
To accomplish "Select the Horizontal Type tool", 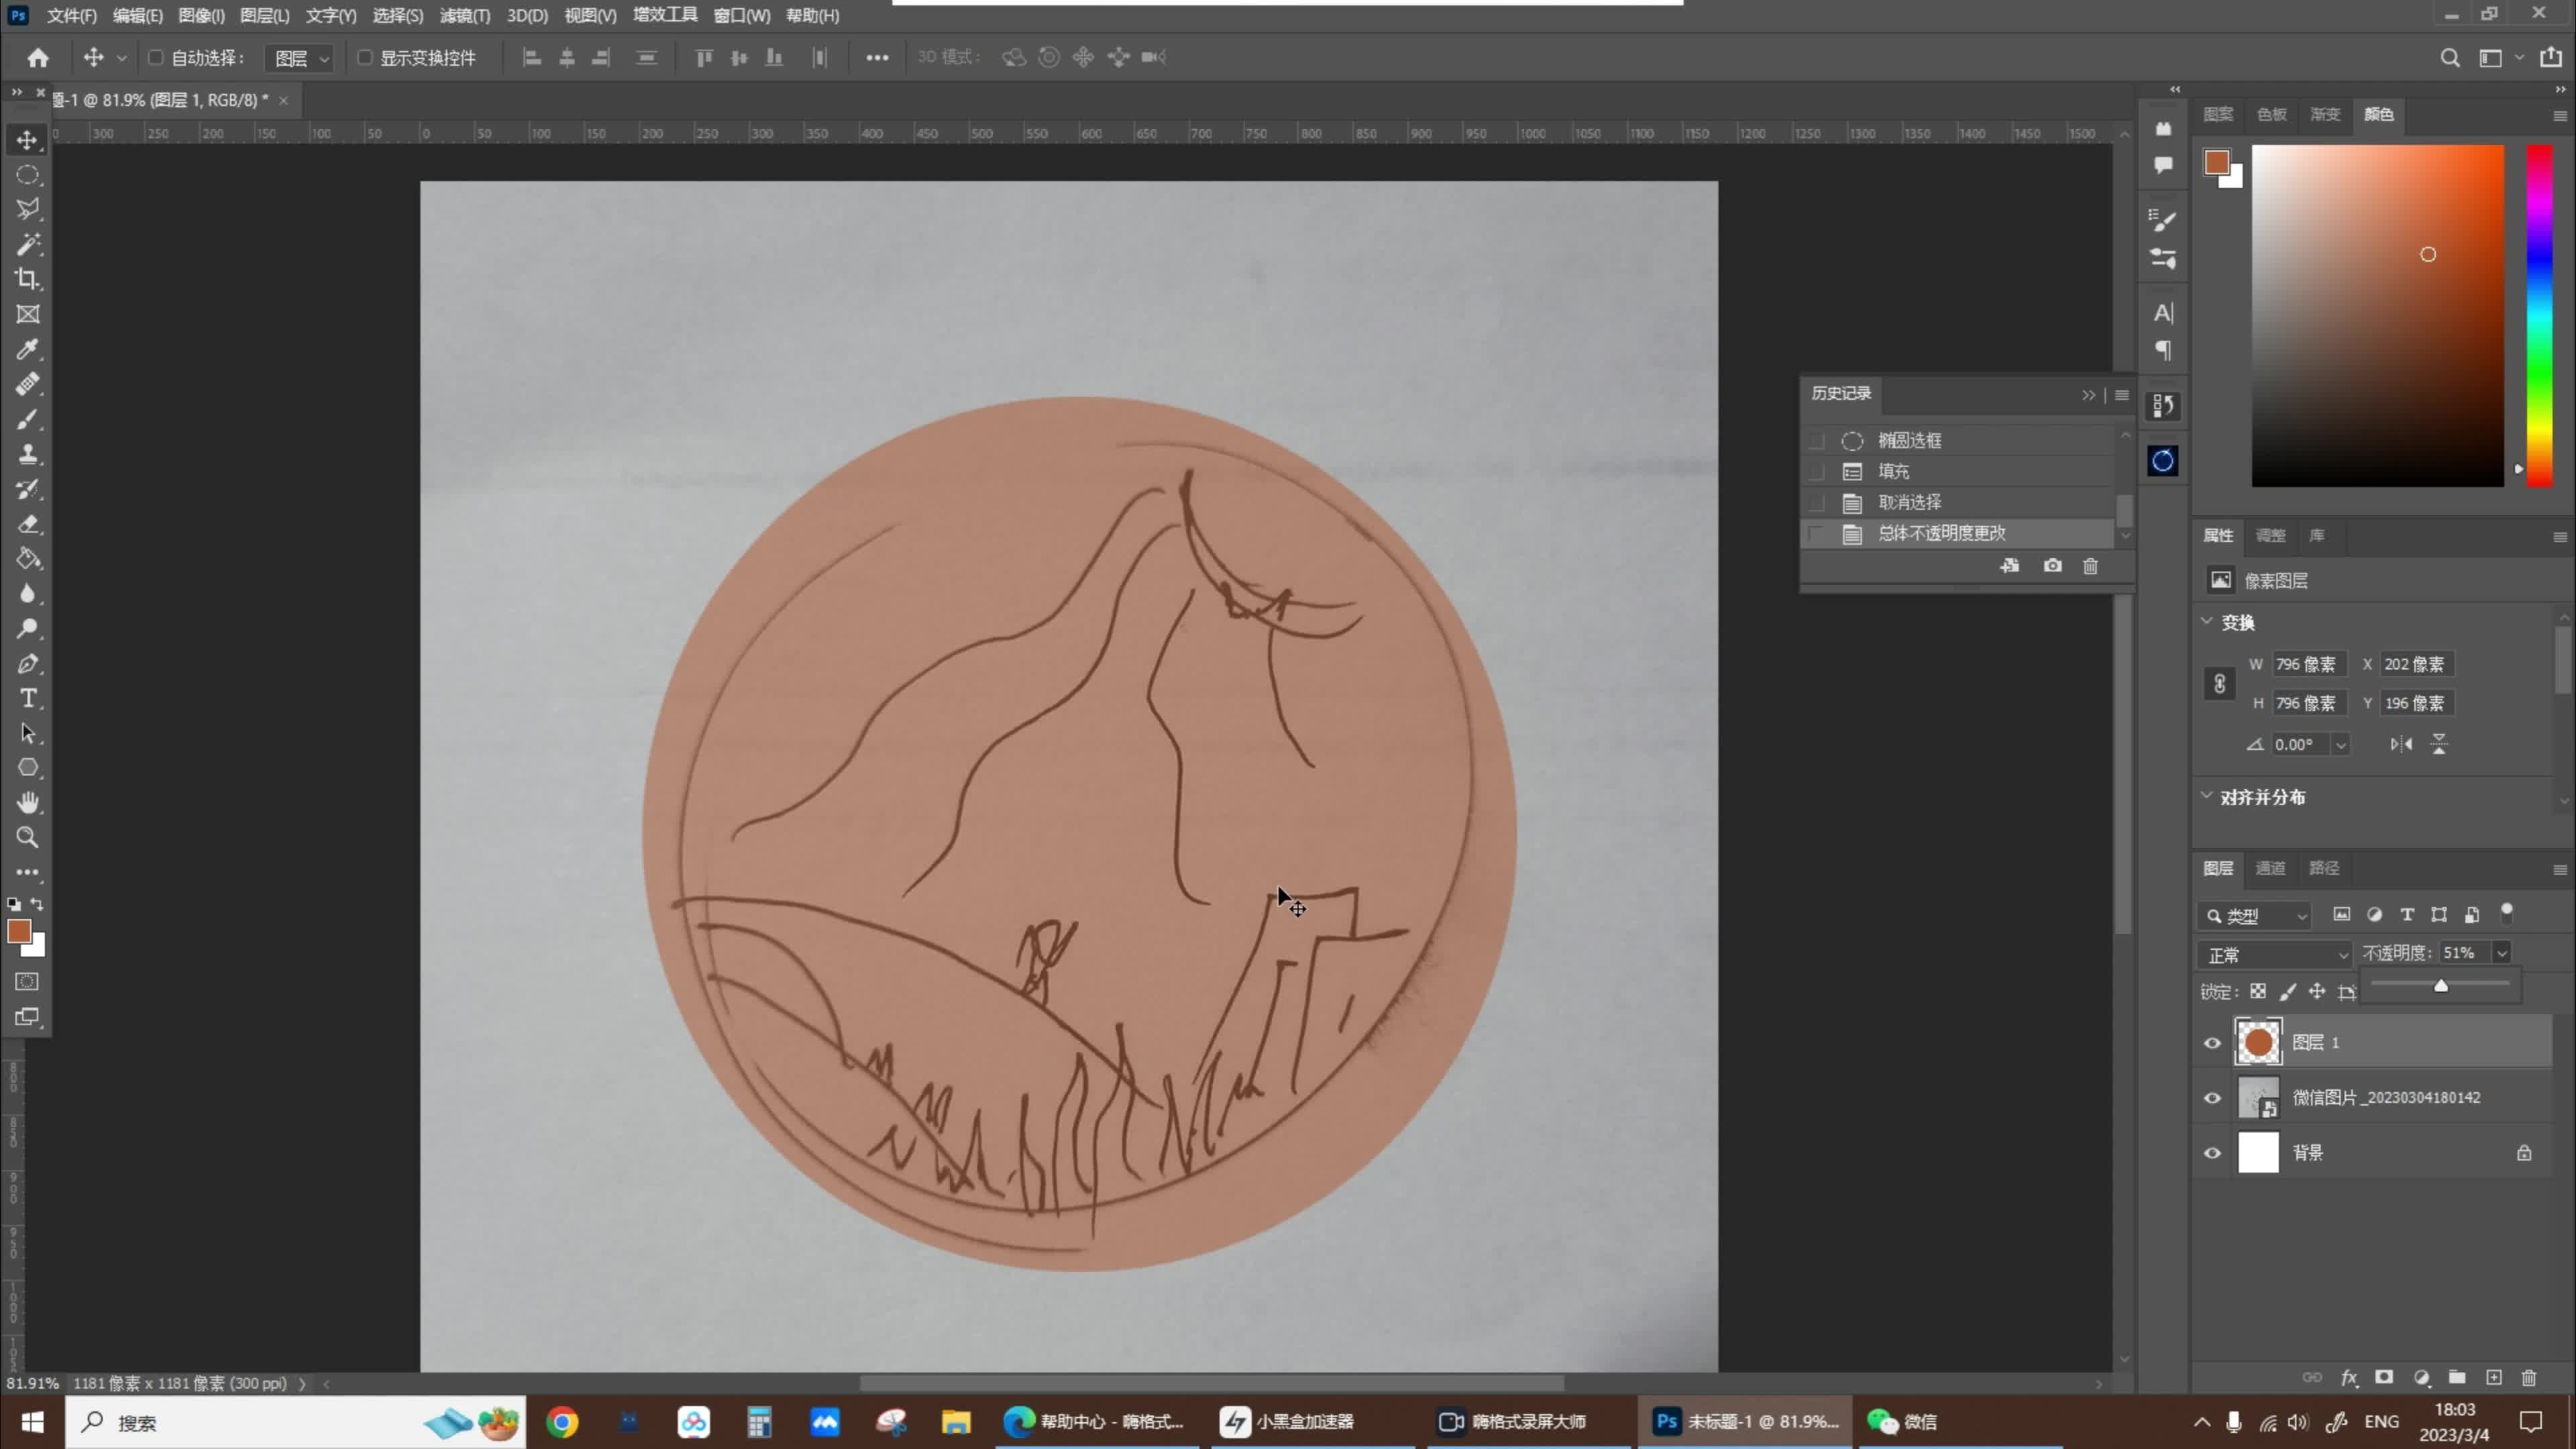I will click(x=27, y=698).
